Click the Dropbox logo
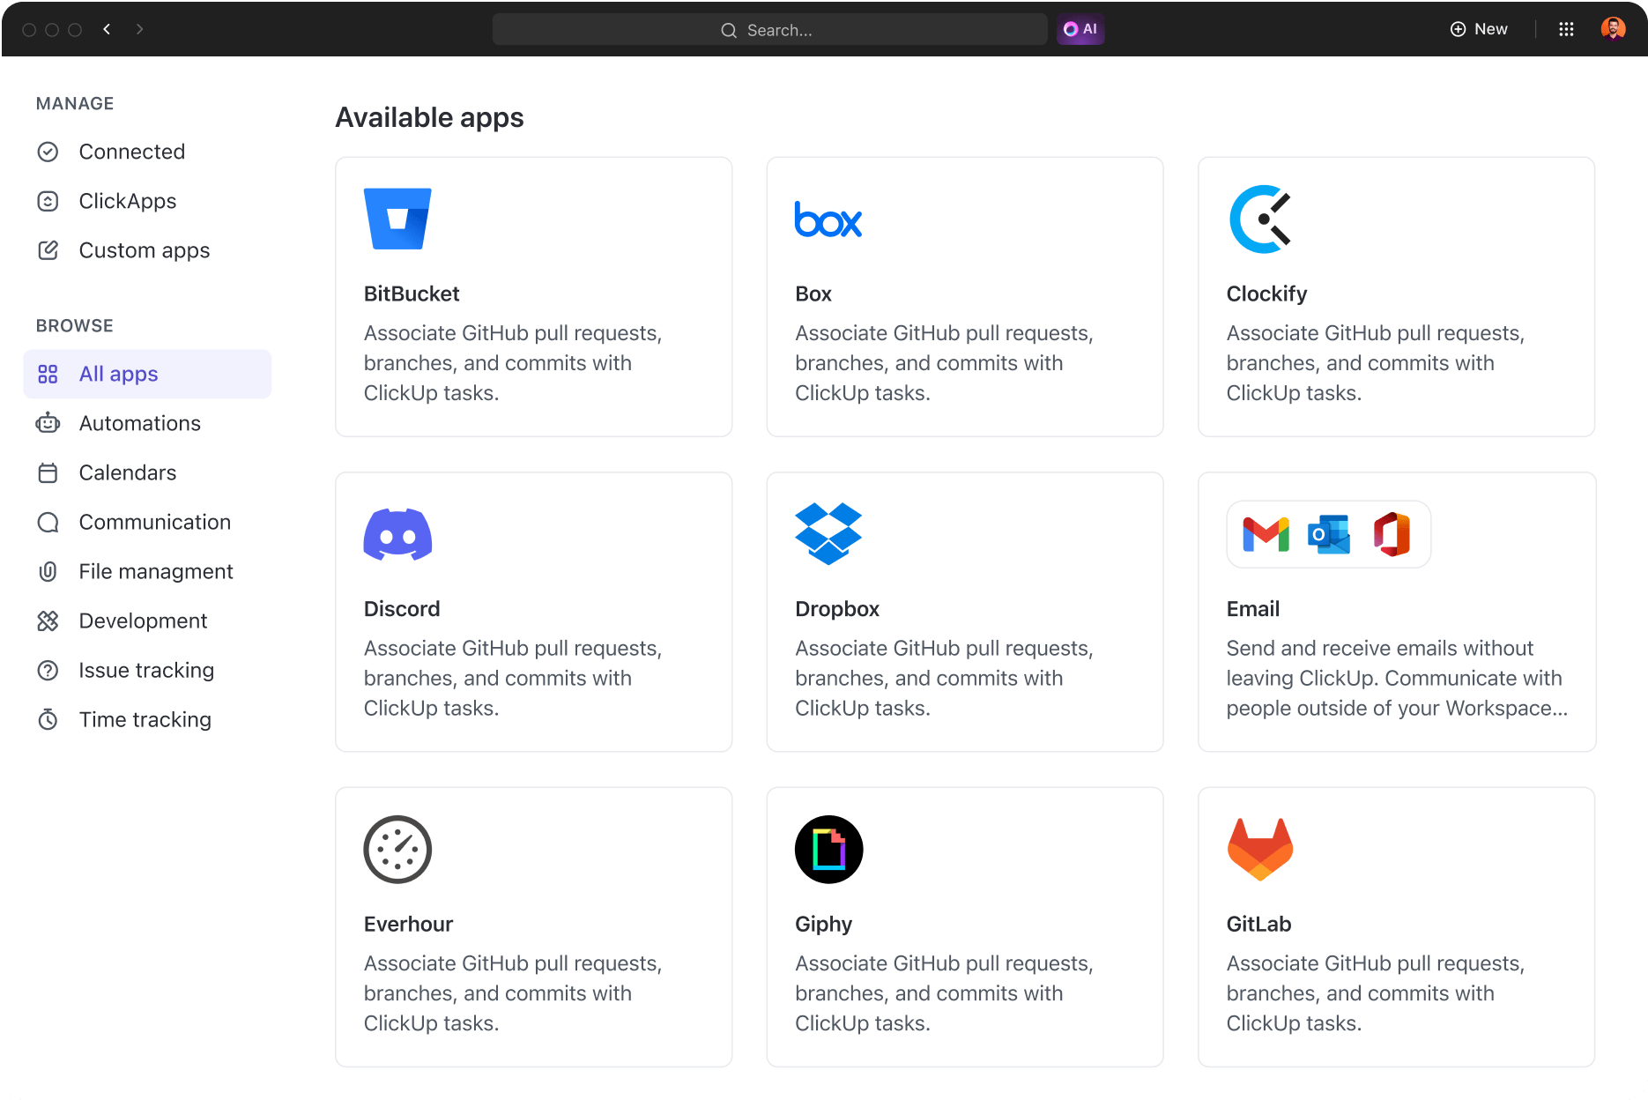 click(x=828, y=533)
